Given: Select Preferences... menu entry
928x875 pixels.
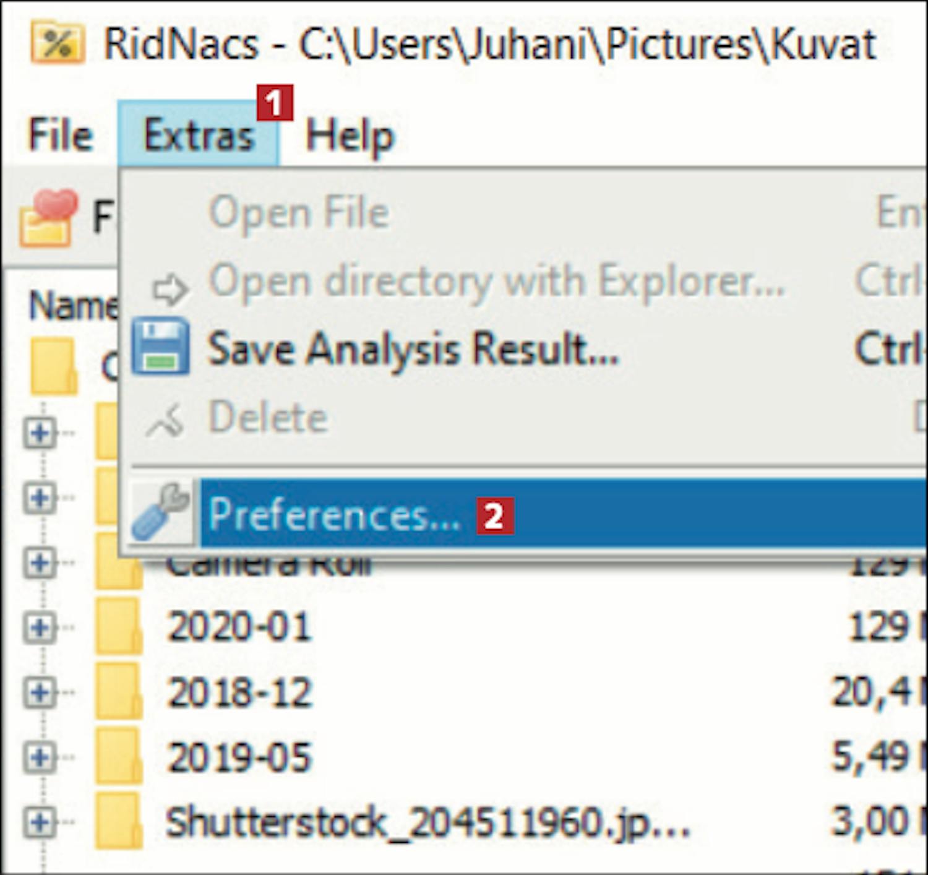Looking at the screenshot, I should pos(334,514).
